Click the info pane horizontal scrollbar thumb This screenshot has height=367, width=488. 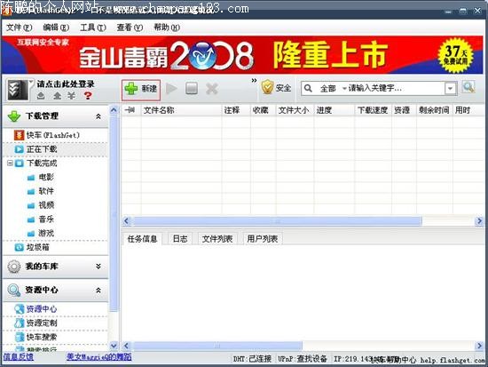tap(217, 346)
